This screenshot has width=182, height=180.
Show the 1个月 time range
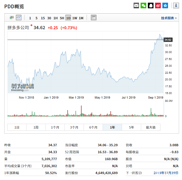click(x=55, y=127)
